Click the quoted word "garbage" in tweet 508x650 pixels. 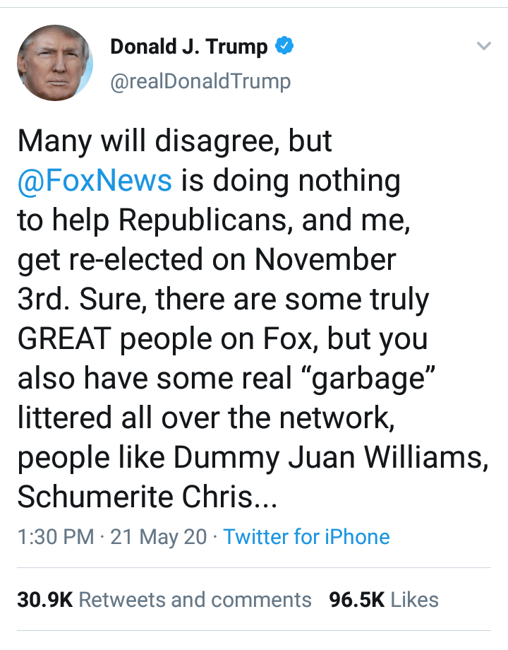[x=376, y=379]
